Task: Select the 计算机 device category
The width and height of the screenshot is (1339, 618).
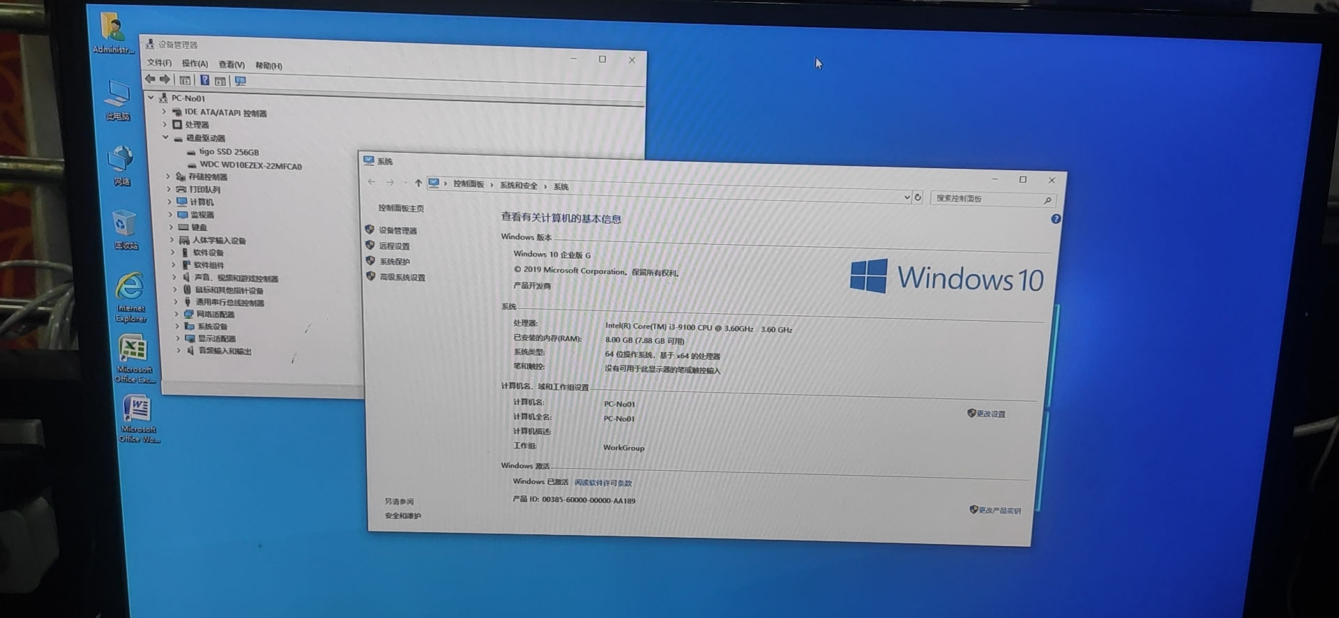Action: pyautogui.click(x=202, y=202)
